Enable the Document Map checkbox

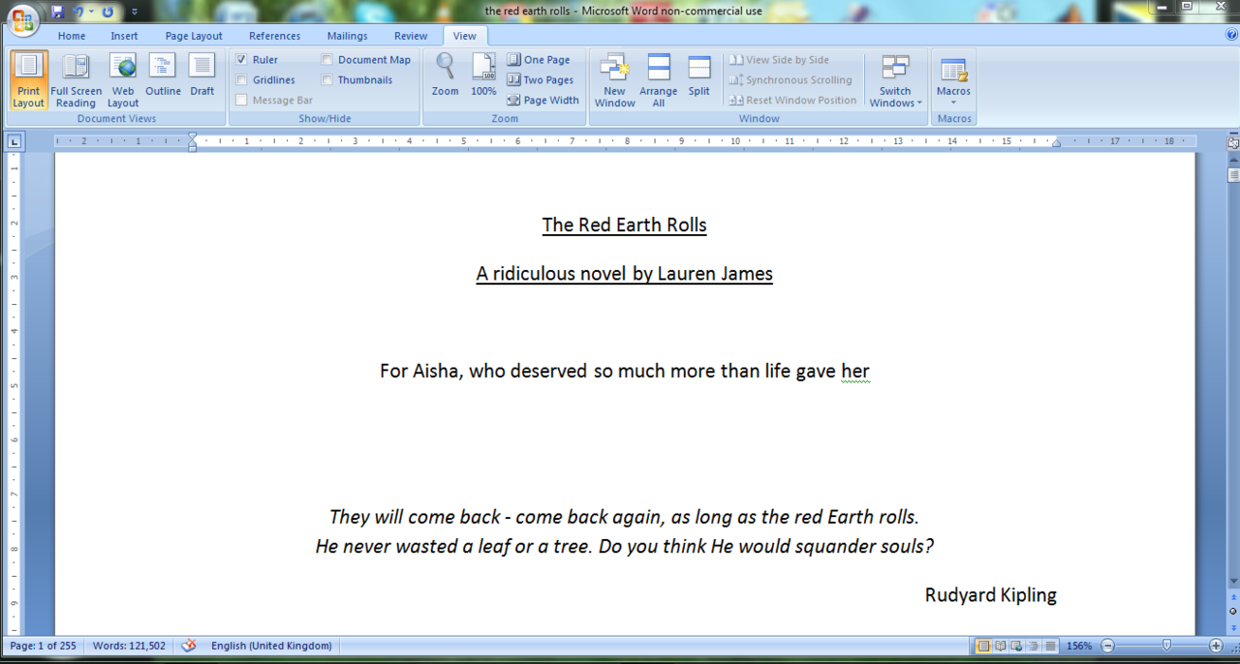[x=327, y=60]
